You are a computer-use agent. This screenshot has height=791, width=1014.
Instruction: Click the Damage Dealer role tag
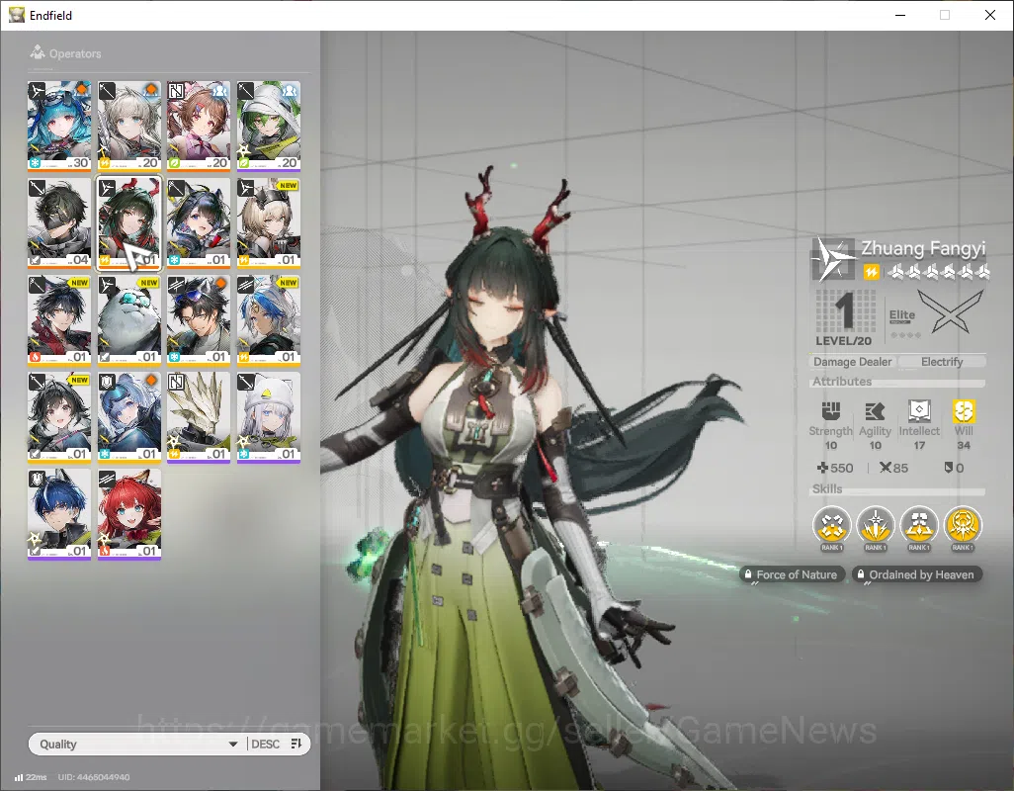[x=852, y=362]
